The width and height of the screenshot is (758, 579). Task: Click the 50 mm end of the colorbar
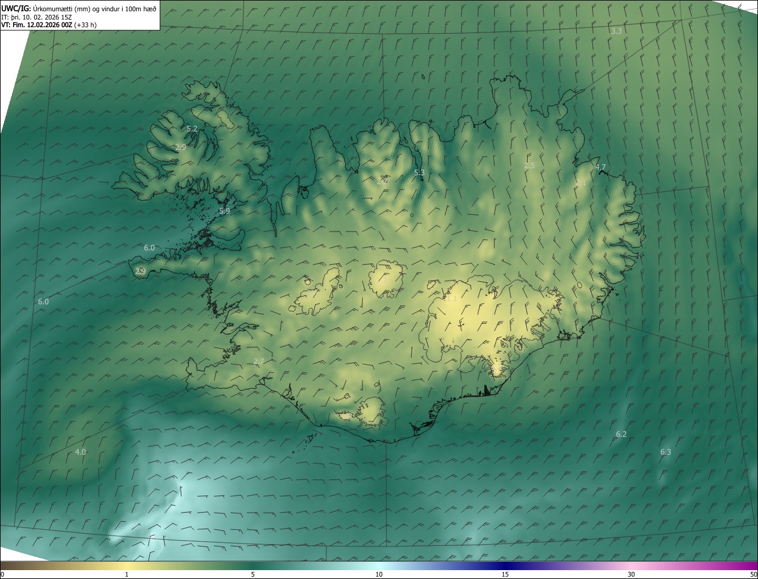[753, 574]
